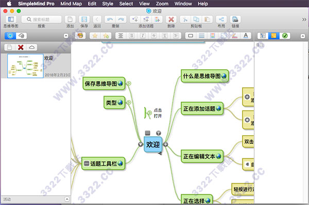Toggle the mind map sidebar panel icon
309x205 pixels.
click(x=11, y=19)
